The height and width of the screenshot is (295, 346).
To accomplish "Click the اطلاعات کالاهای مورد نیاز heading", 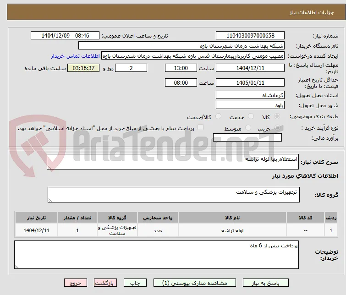I will (x=305, y=176).
